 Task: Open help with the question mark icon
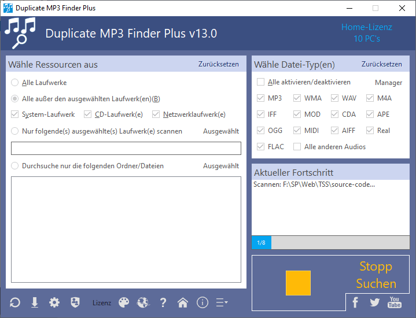pos(163,302)
